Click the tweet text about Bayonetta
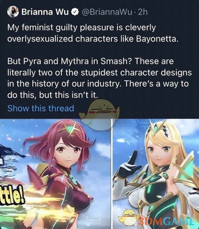The height and width of the screenshot is (229, 199). point(93,33)
